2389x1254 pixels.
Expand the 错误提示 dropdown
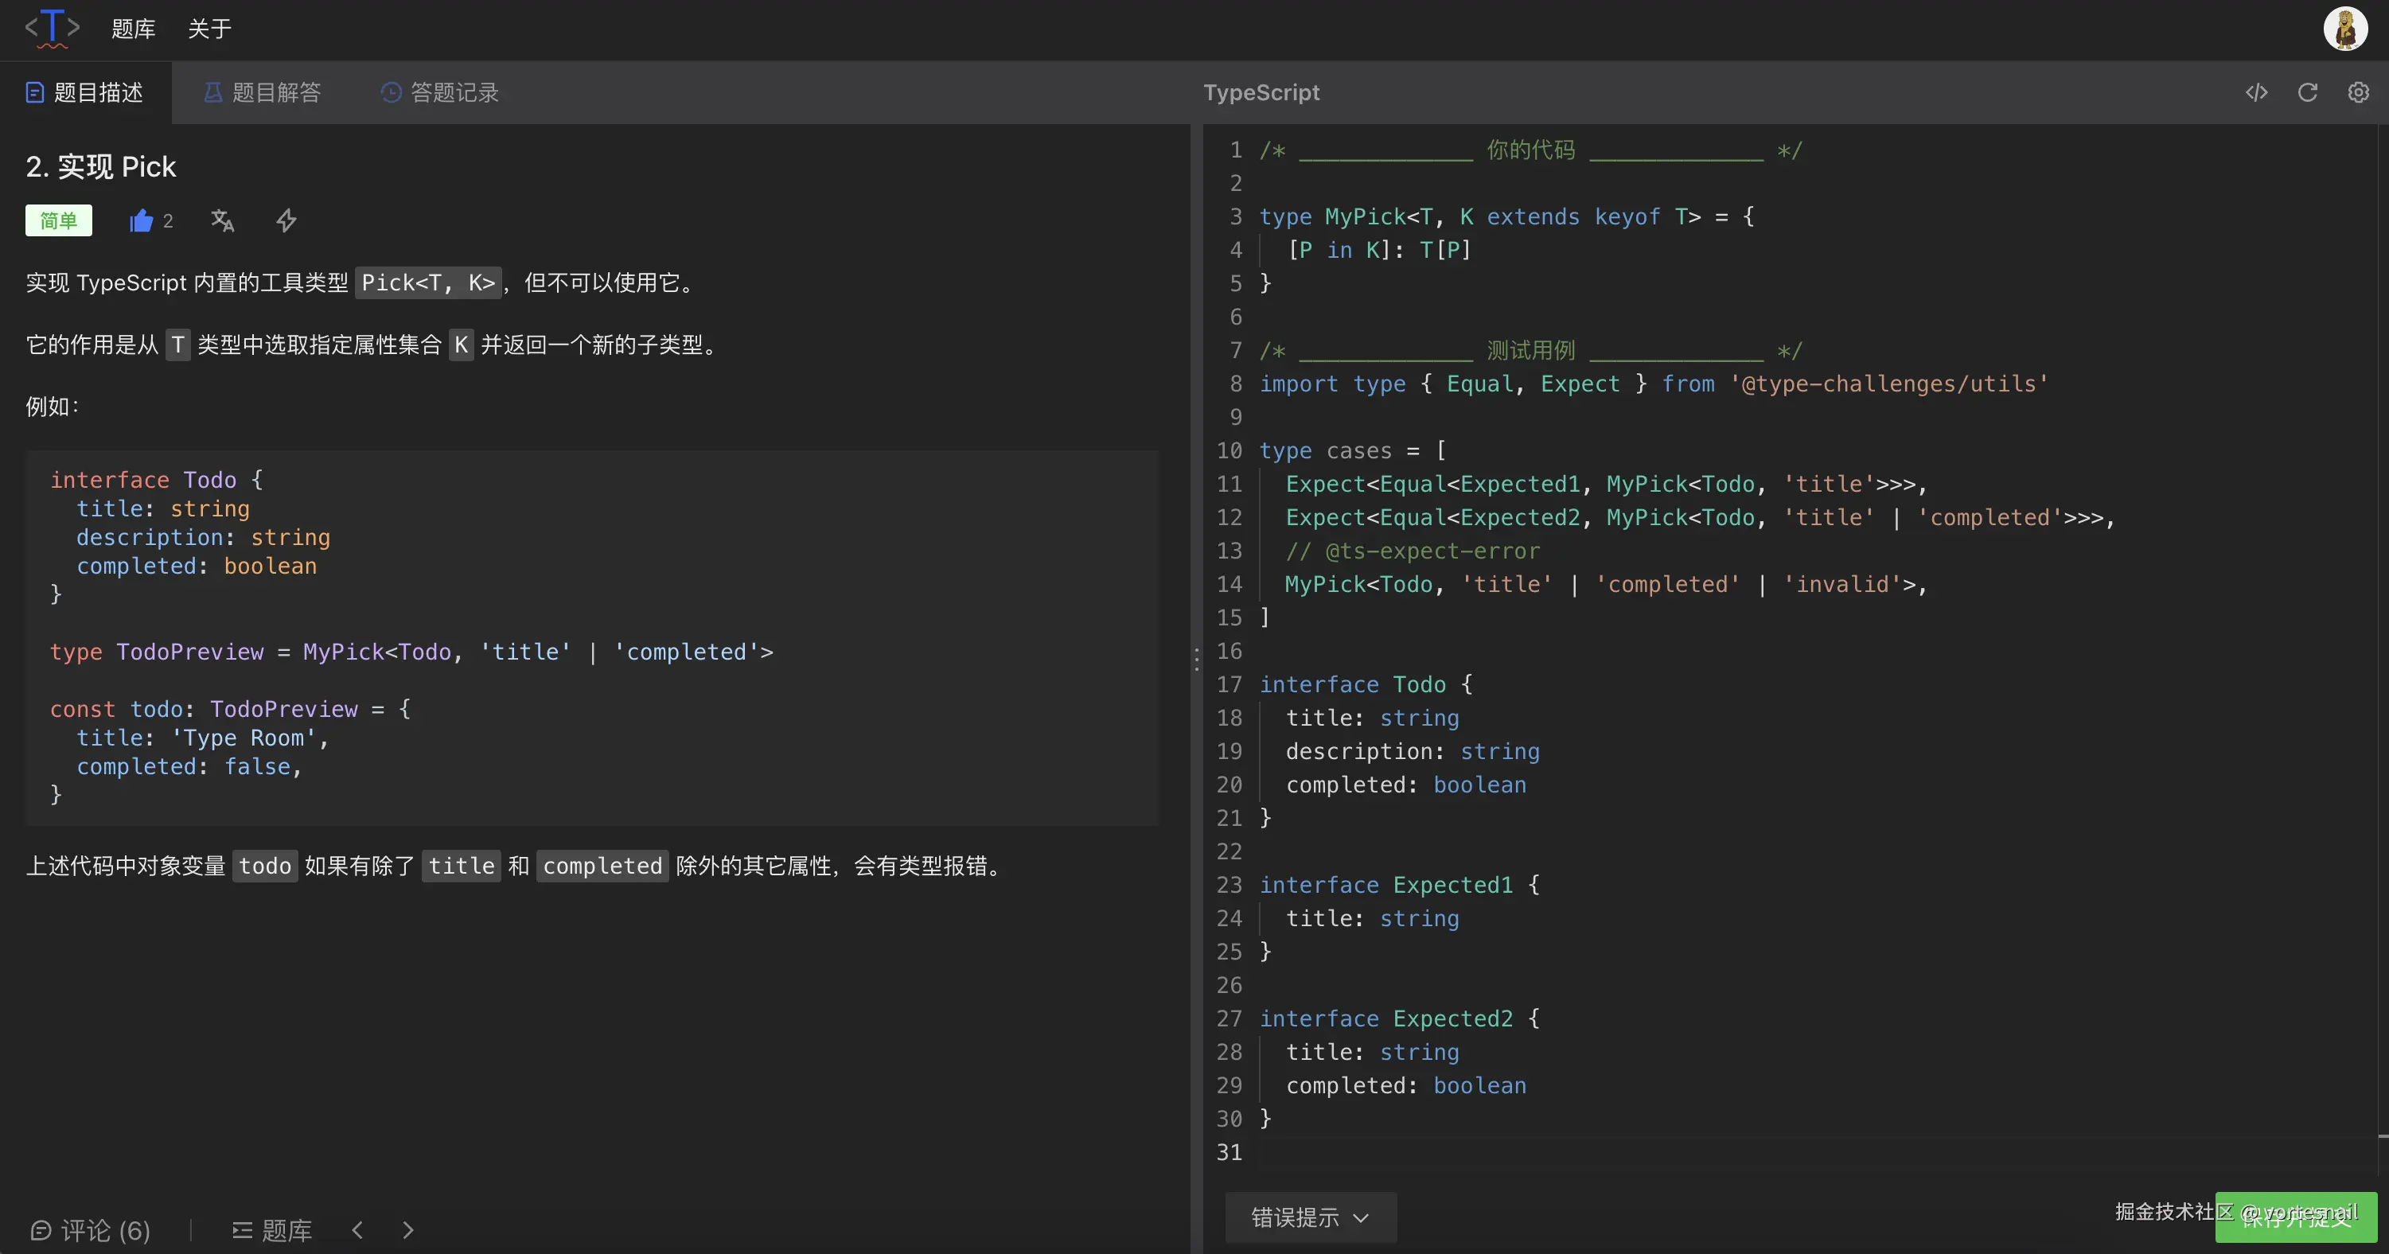coord(1310,1217)
